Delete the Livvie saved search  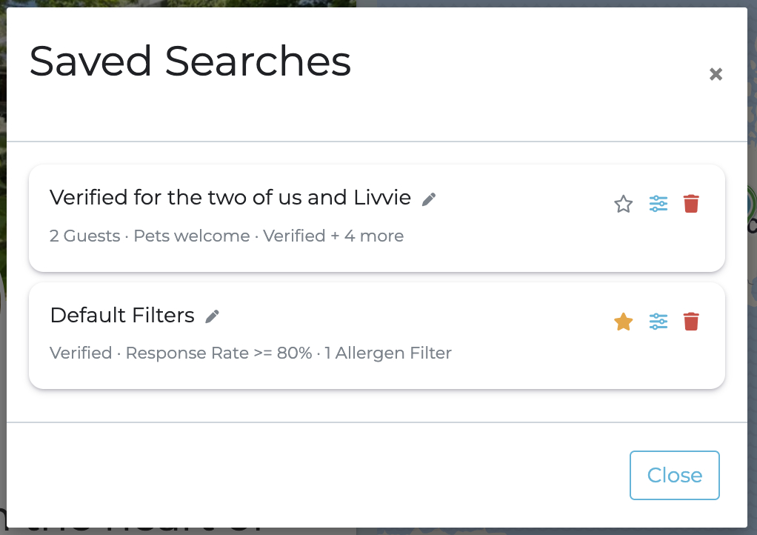(691, 204)
